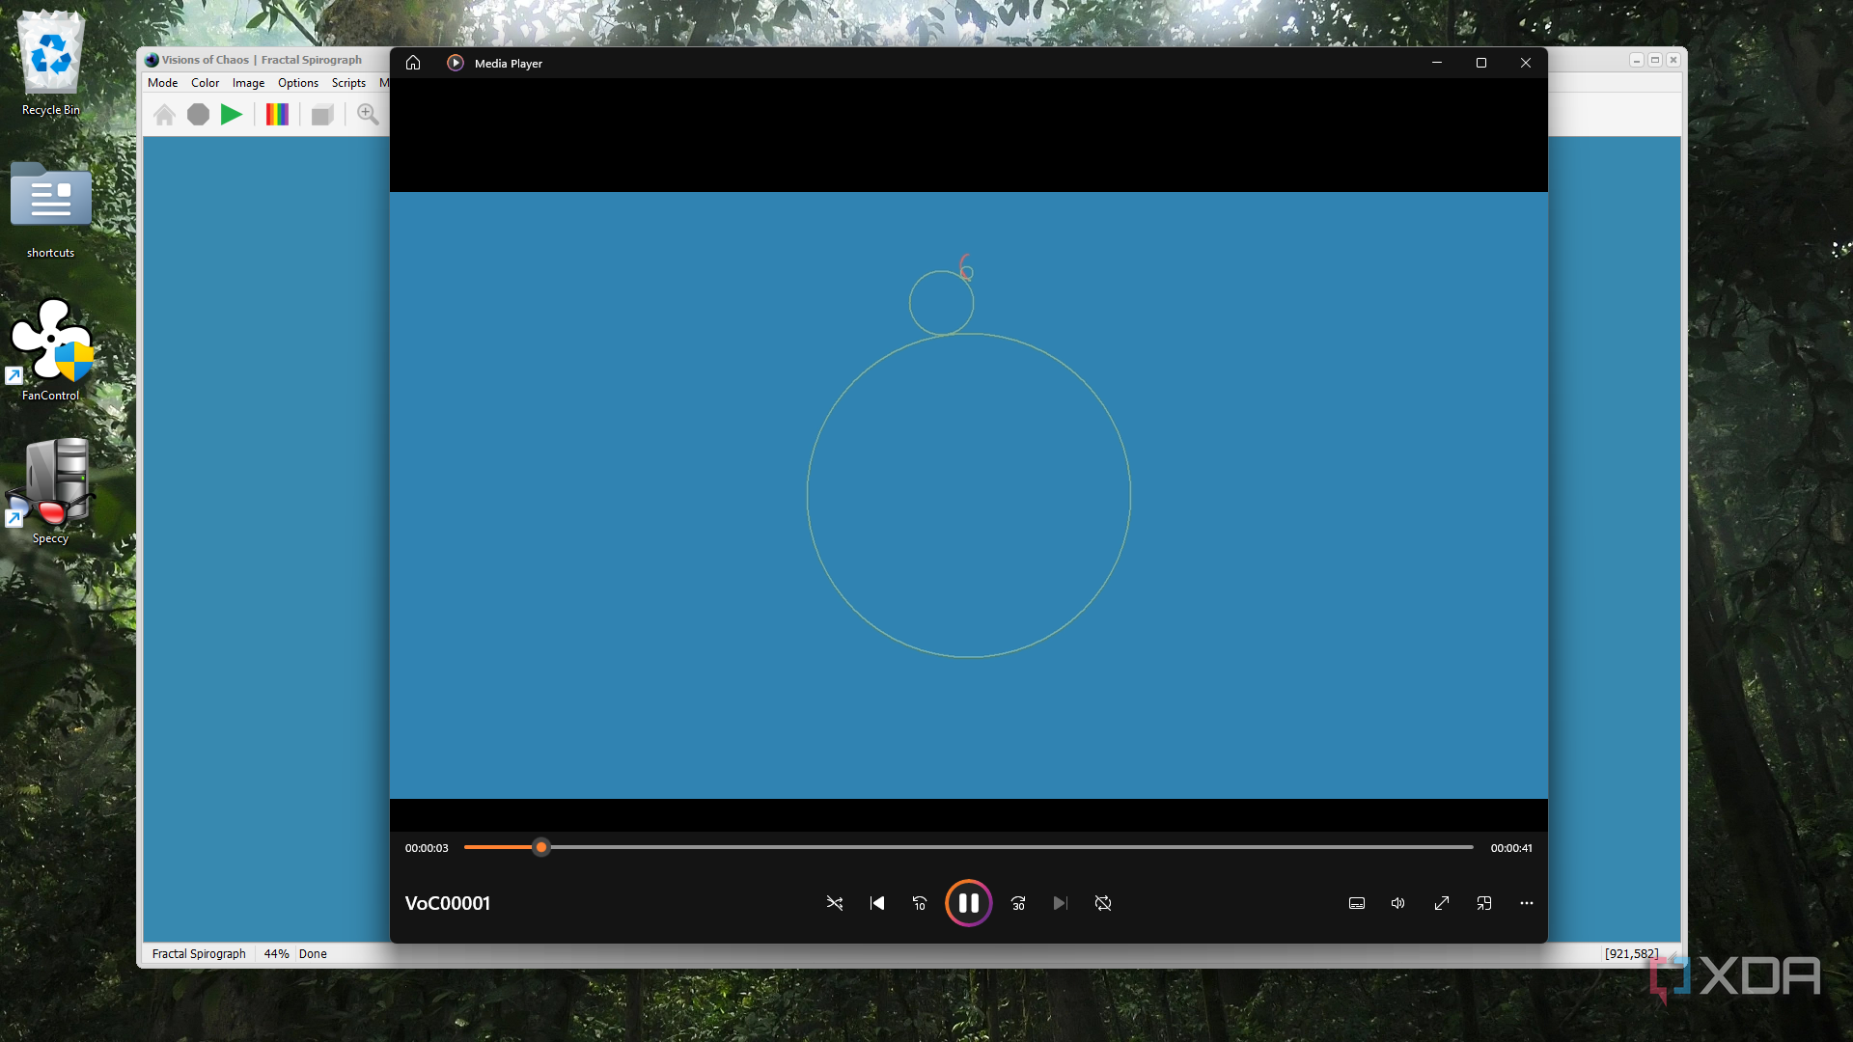Click Fractal Spirograph in the status bar

pos(199,953)
